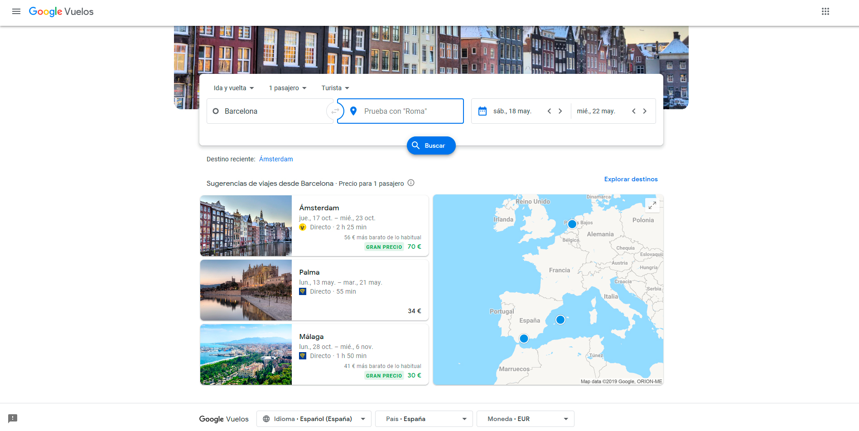Click the Google Vuelos footer logo

224,419
